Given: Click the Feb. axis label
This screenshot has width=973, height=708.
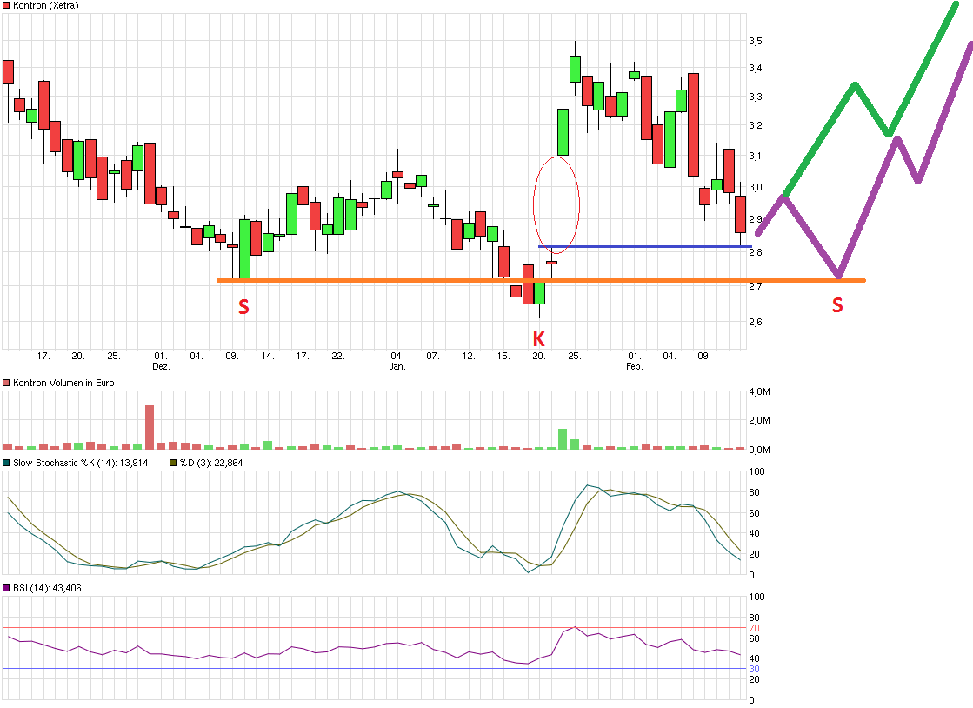Looking at the screenshot, I should [634, 365].
